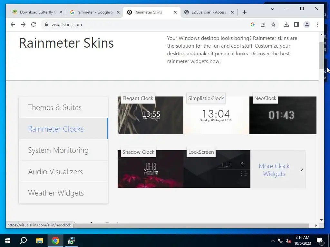Toggle Chrome side panel
330x247 pixels.
[x=296, y=24]
